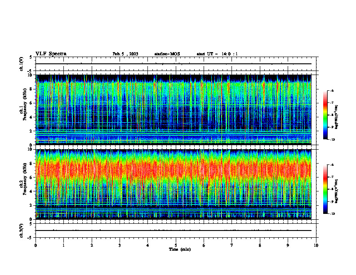Click the "ch.1(V)" axis label

click(22, 64)
